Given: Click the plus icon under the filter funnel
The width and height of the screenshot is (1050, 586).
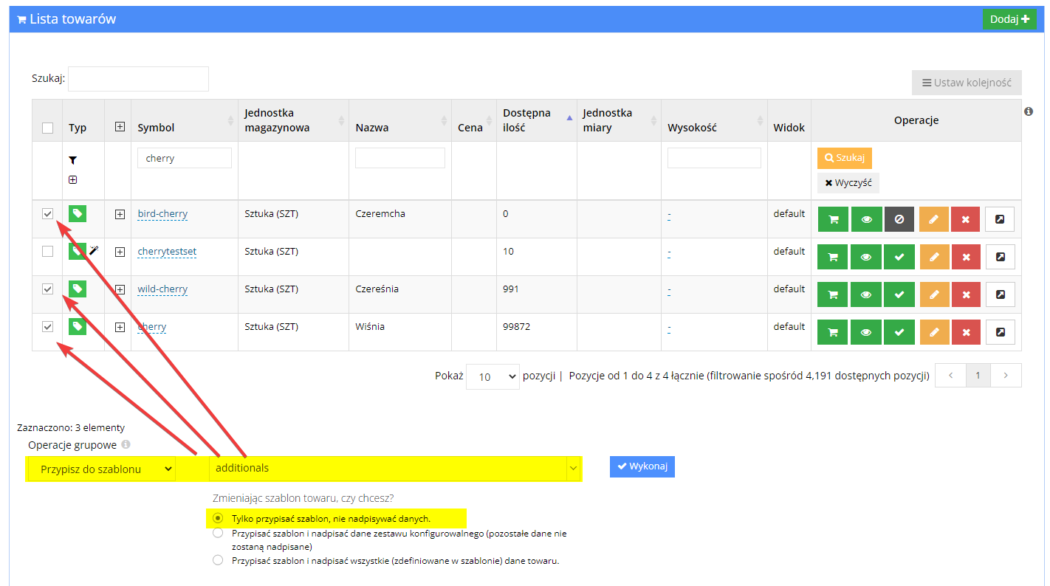Looking at the screenshot, I should (73, 179).
